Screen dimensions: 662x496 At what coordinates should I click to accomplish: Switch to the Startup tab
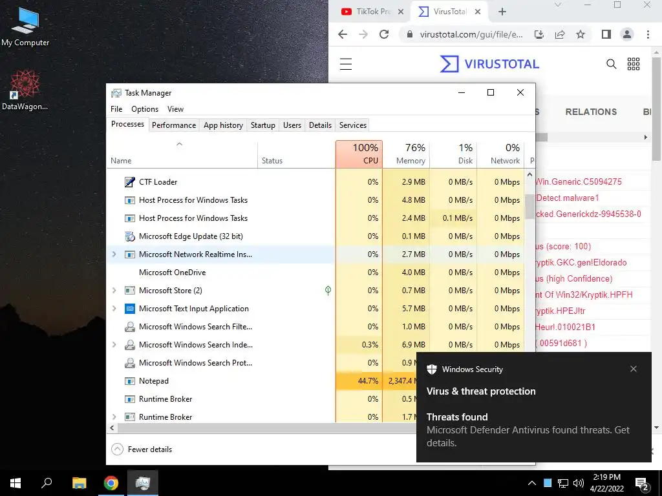[x=262, y=125]
